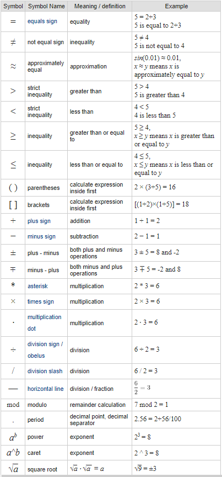Select the mod symbol cell
Viewport: 222px width, 477px height.
click(x=13, y=405)
